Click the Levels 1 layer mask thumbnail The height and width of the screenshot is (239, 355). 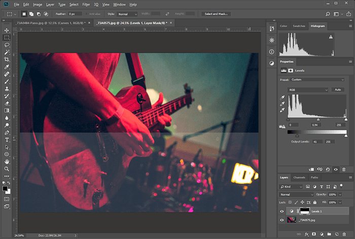305,211
